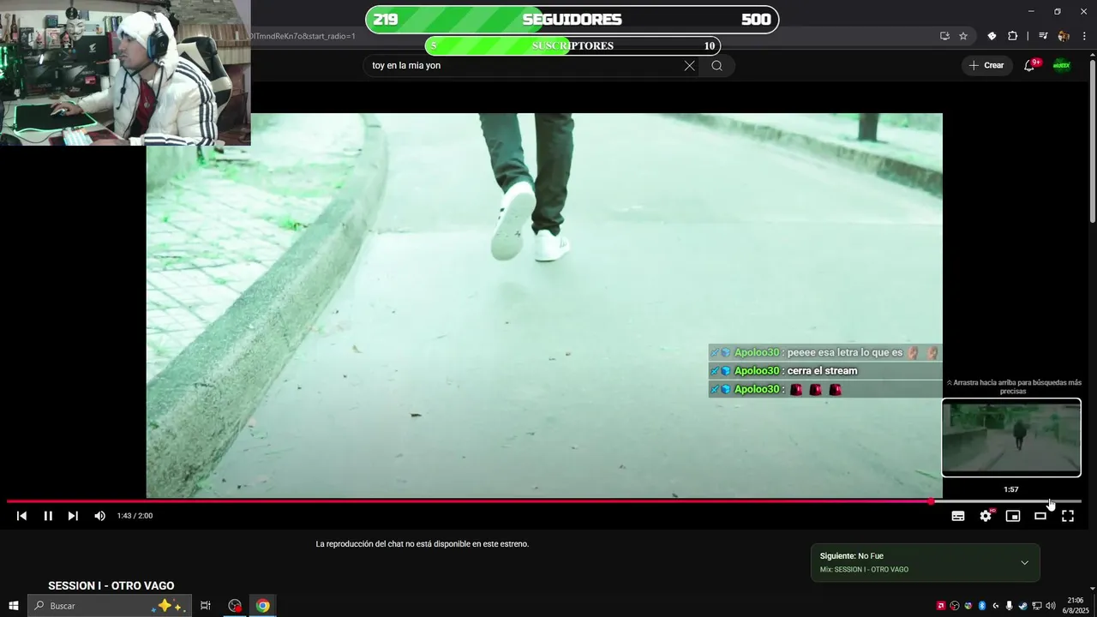Bookmark this page with the star
The width and height of the screenshot is (1097, 617).
(963, 36)
